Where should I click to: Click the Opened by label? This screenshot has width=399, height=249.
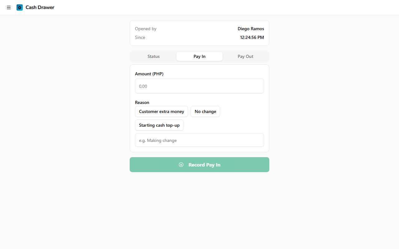(146, 29)
